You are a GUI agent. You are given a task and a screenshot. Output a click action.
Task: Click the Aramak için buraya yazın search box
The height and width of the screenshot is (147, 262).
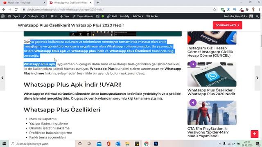[x=42, y=144]
